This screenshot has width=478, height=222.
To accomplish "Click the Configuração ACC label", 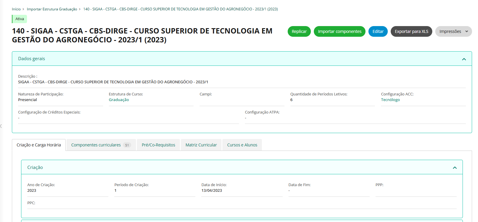I will click(x=397, y=94).
